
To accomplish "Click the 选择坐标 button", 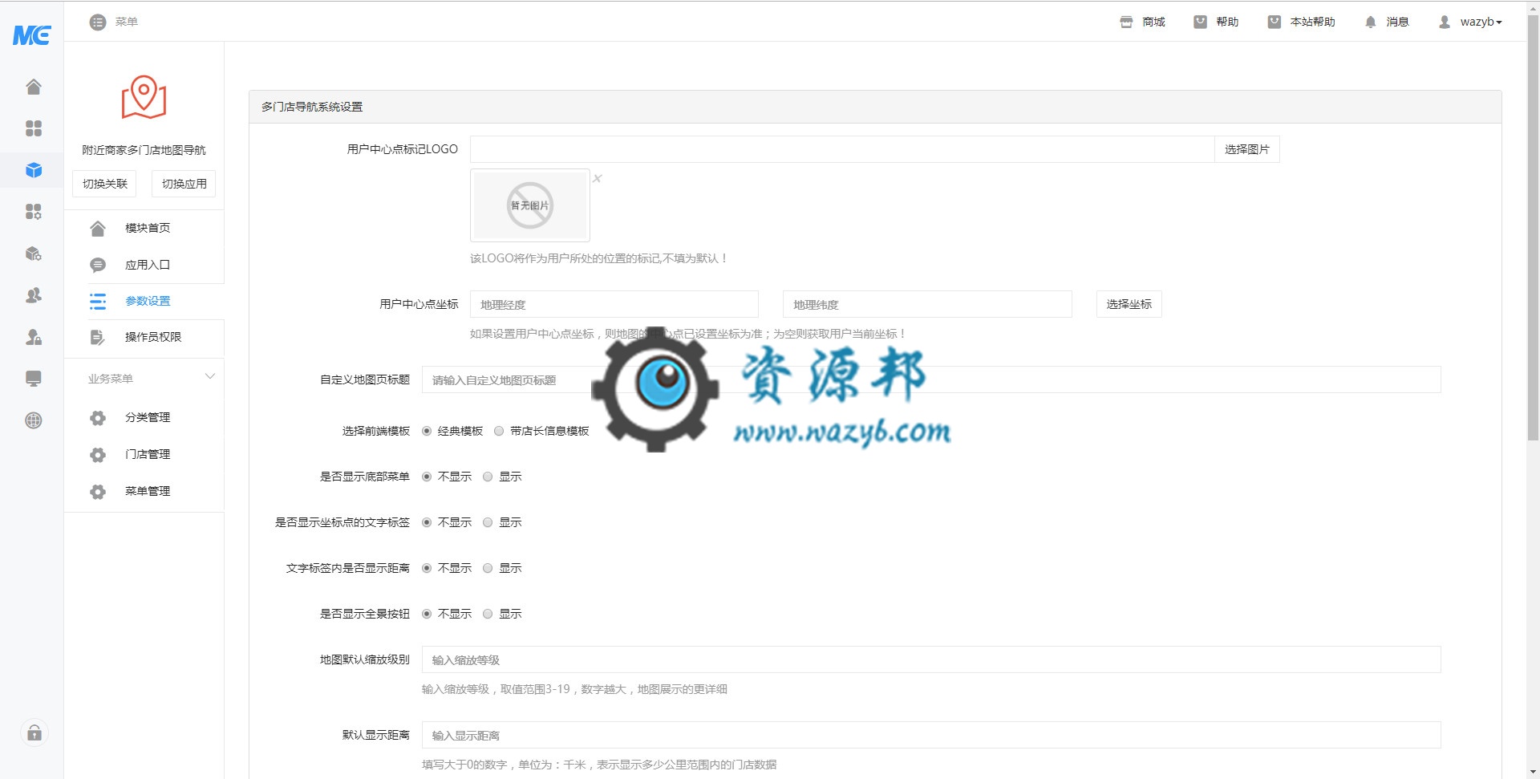I will pyautogui.click(x=1129, y=304).
